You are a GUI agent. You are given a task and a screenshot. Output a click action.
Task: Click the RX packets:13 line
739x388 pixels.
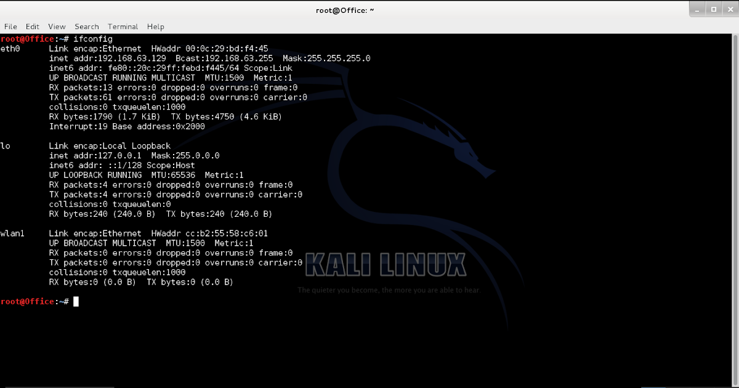tap(173, 88)
